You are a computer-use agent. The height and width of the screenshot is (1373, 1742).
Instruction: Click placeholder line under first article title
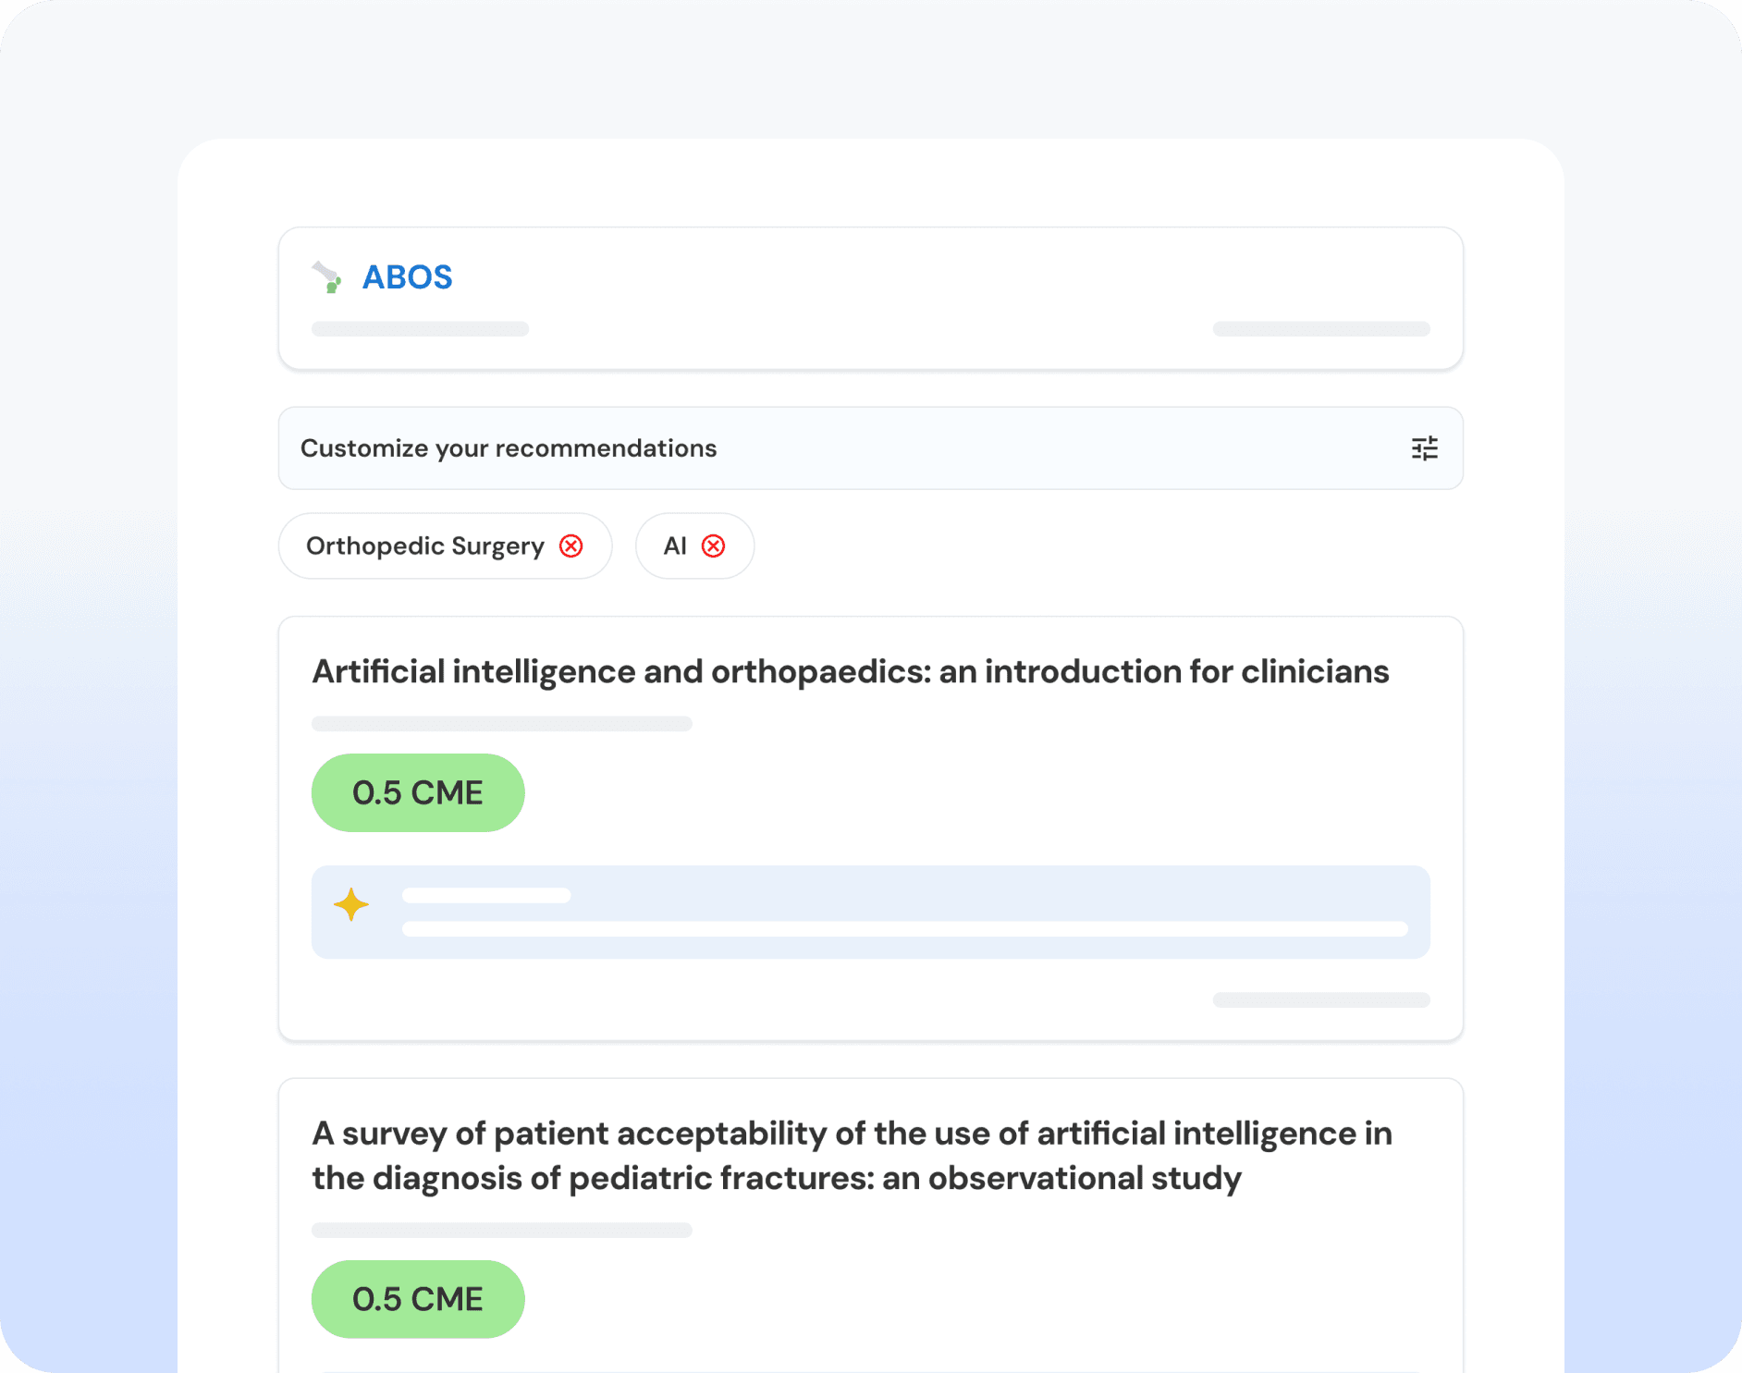501,724
